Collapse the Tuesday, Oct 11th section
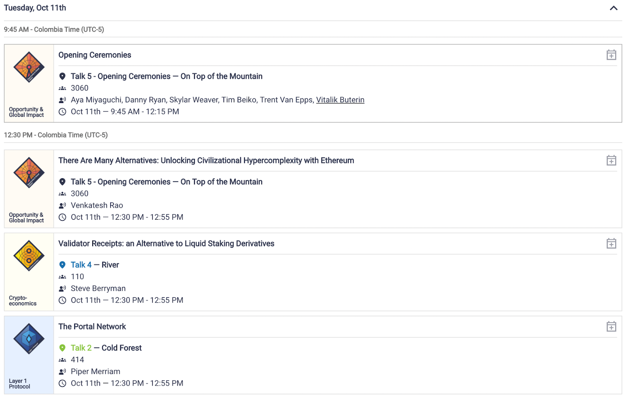The width and height of the screenshot is (625, 398). tap(614, 8)
